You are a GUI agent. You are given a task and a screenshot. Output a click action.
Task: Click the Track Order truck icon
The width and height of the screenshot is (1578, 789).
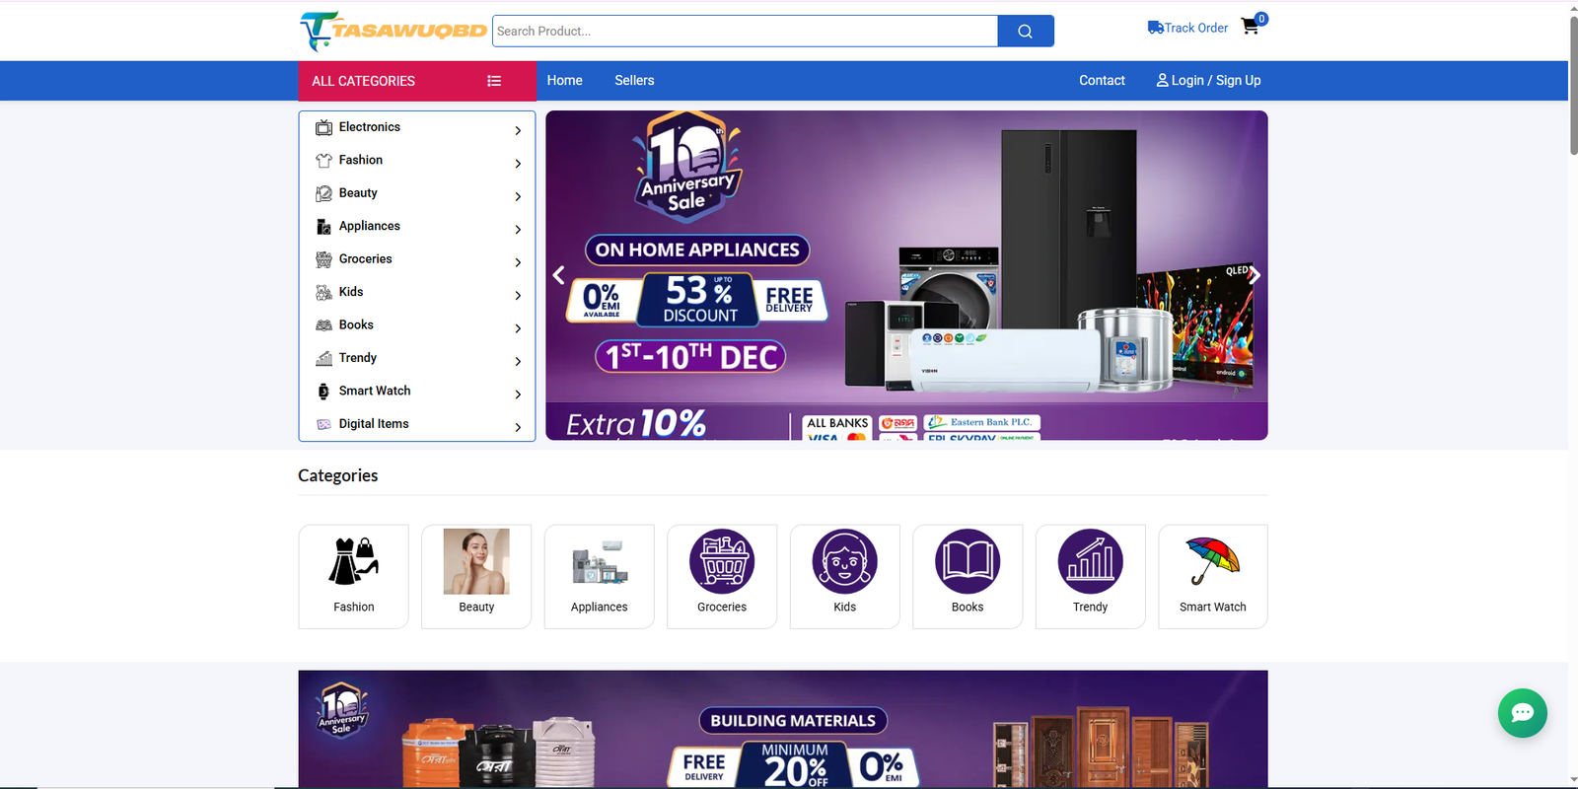pyautogui.click(x=1155, y=28)
